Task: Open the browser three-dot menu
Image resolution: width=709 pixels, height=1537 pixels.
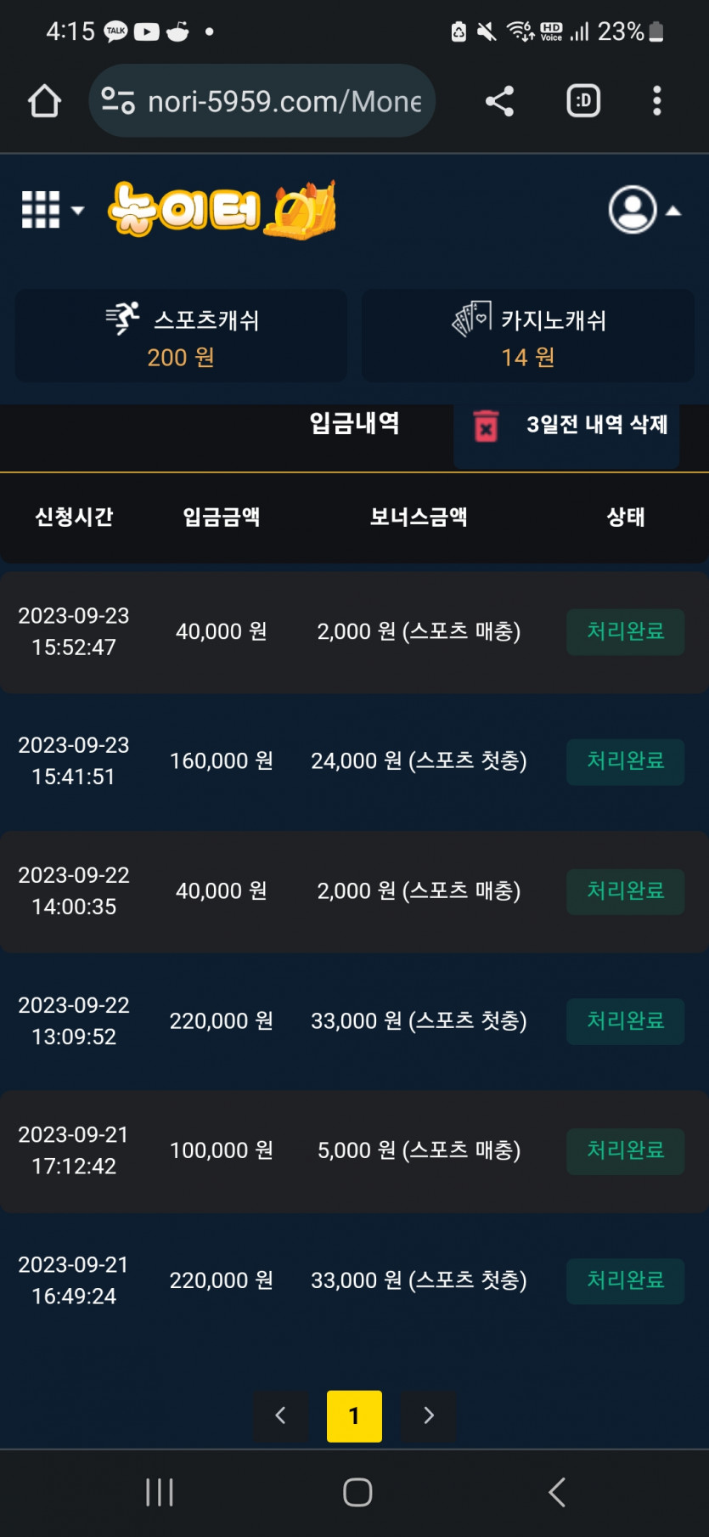Action: pyautogui.click(x=656, y=101)
